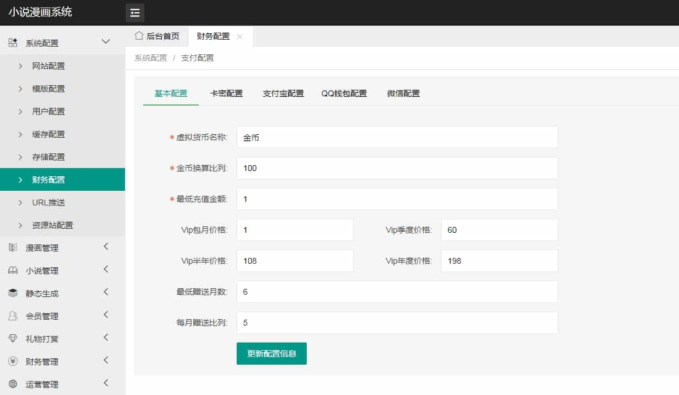
Task: Click the Vip包月价格 input field
Action: 295,229
